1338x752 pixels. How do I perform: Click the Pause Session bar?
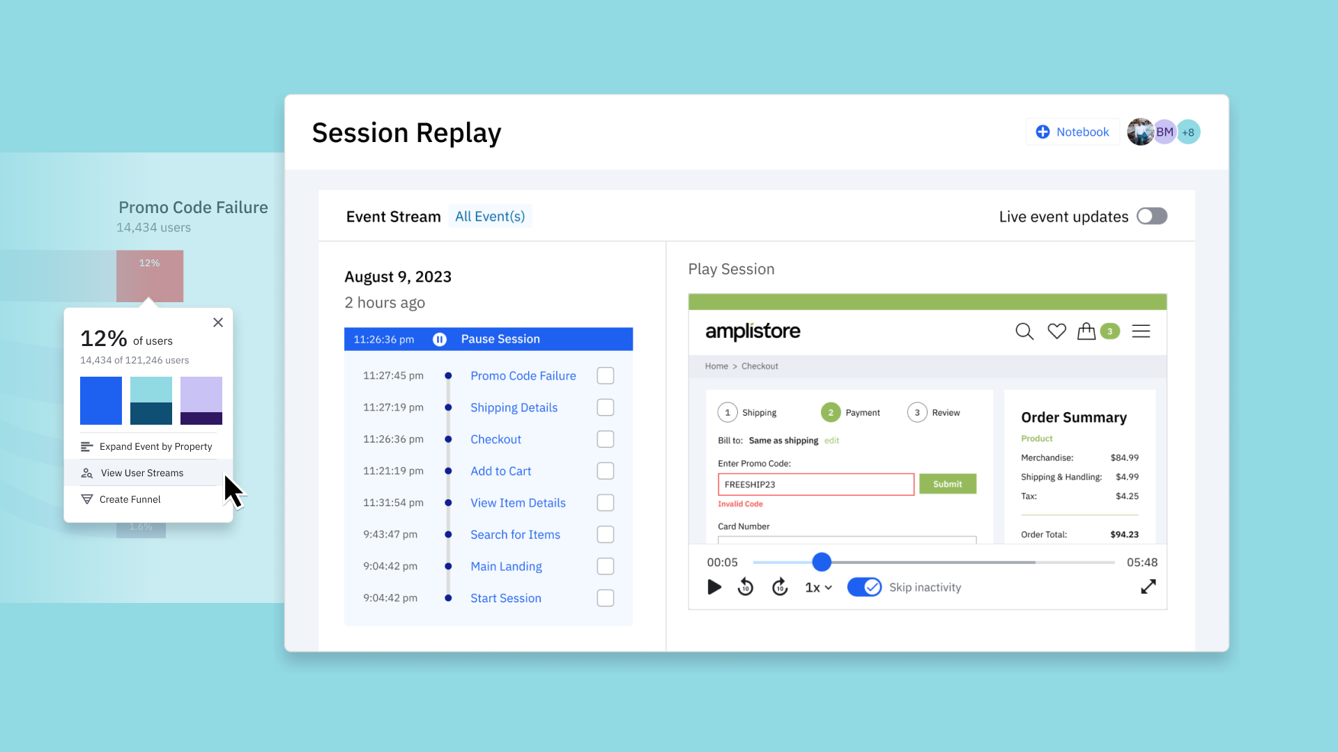[x=489, y=339]
